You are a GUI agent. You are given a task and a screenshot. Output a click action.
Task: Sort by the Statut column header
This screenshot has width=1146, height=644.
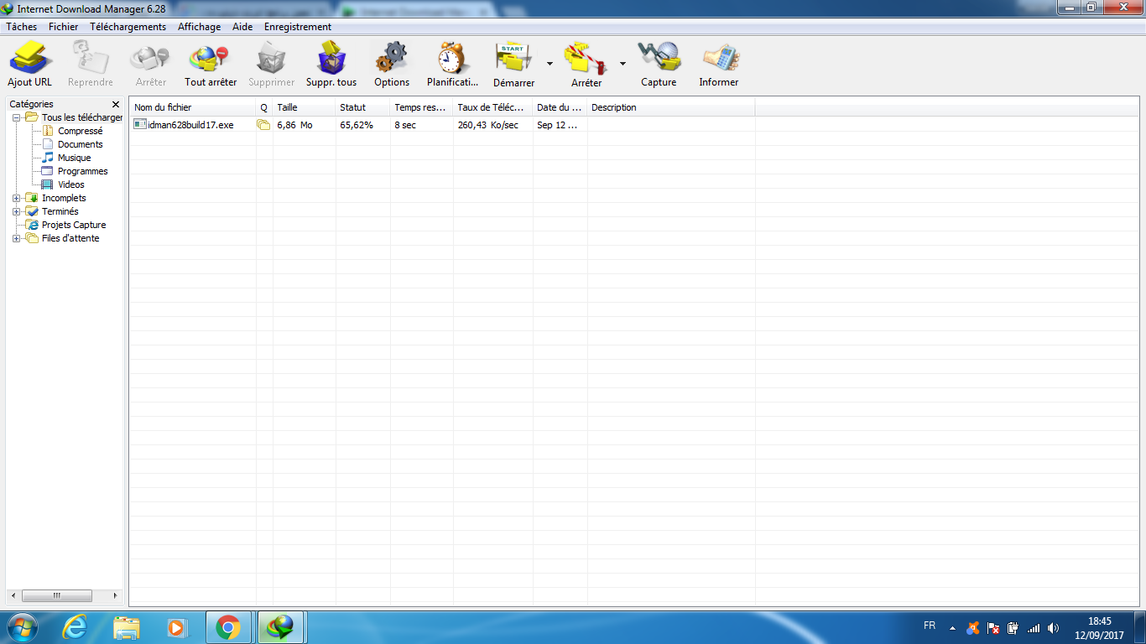pos(362,107)
